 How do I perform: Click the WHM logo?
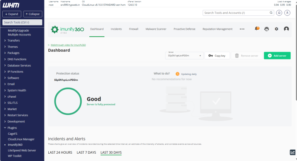click(x=11, y=5)
